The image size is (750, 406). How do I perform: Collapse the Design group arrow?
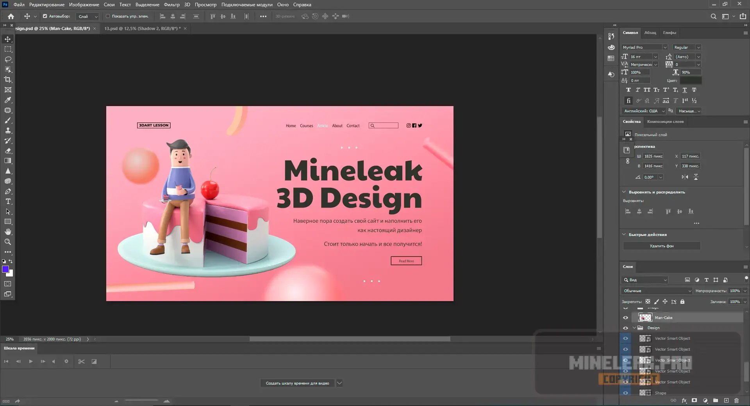pos(634,328)
